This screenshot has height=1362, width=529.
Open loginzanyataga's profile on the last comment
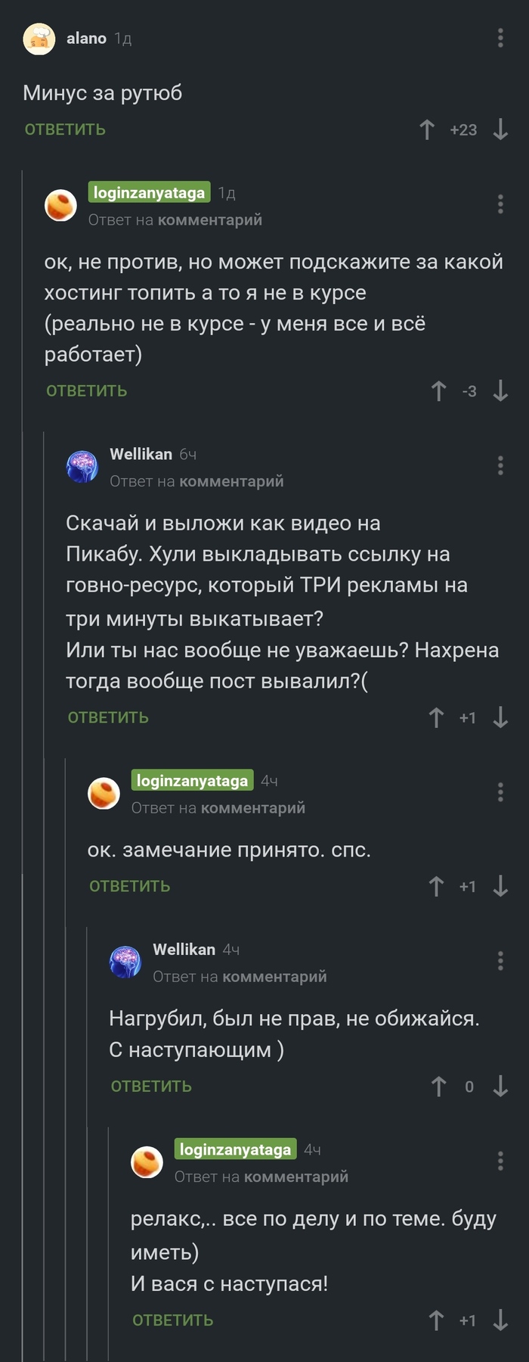[235, 1149]
